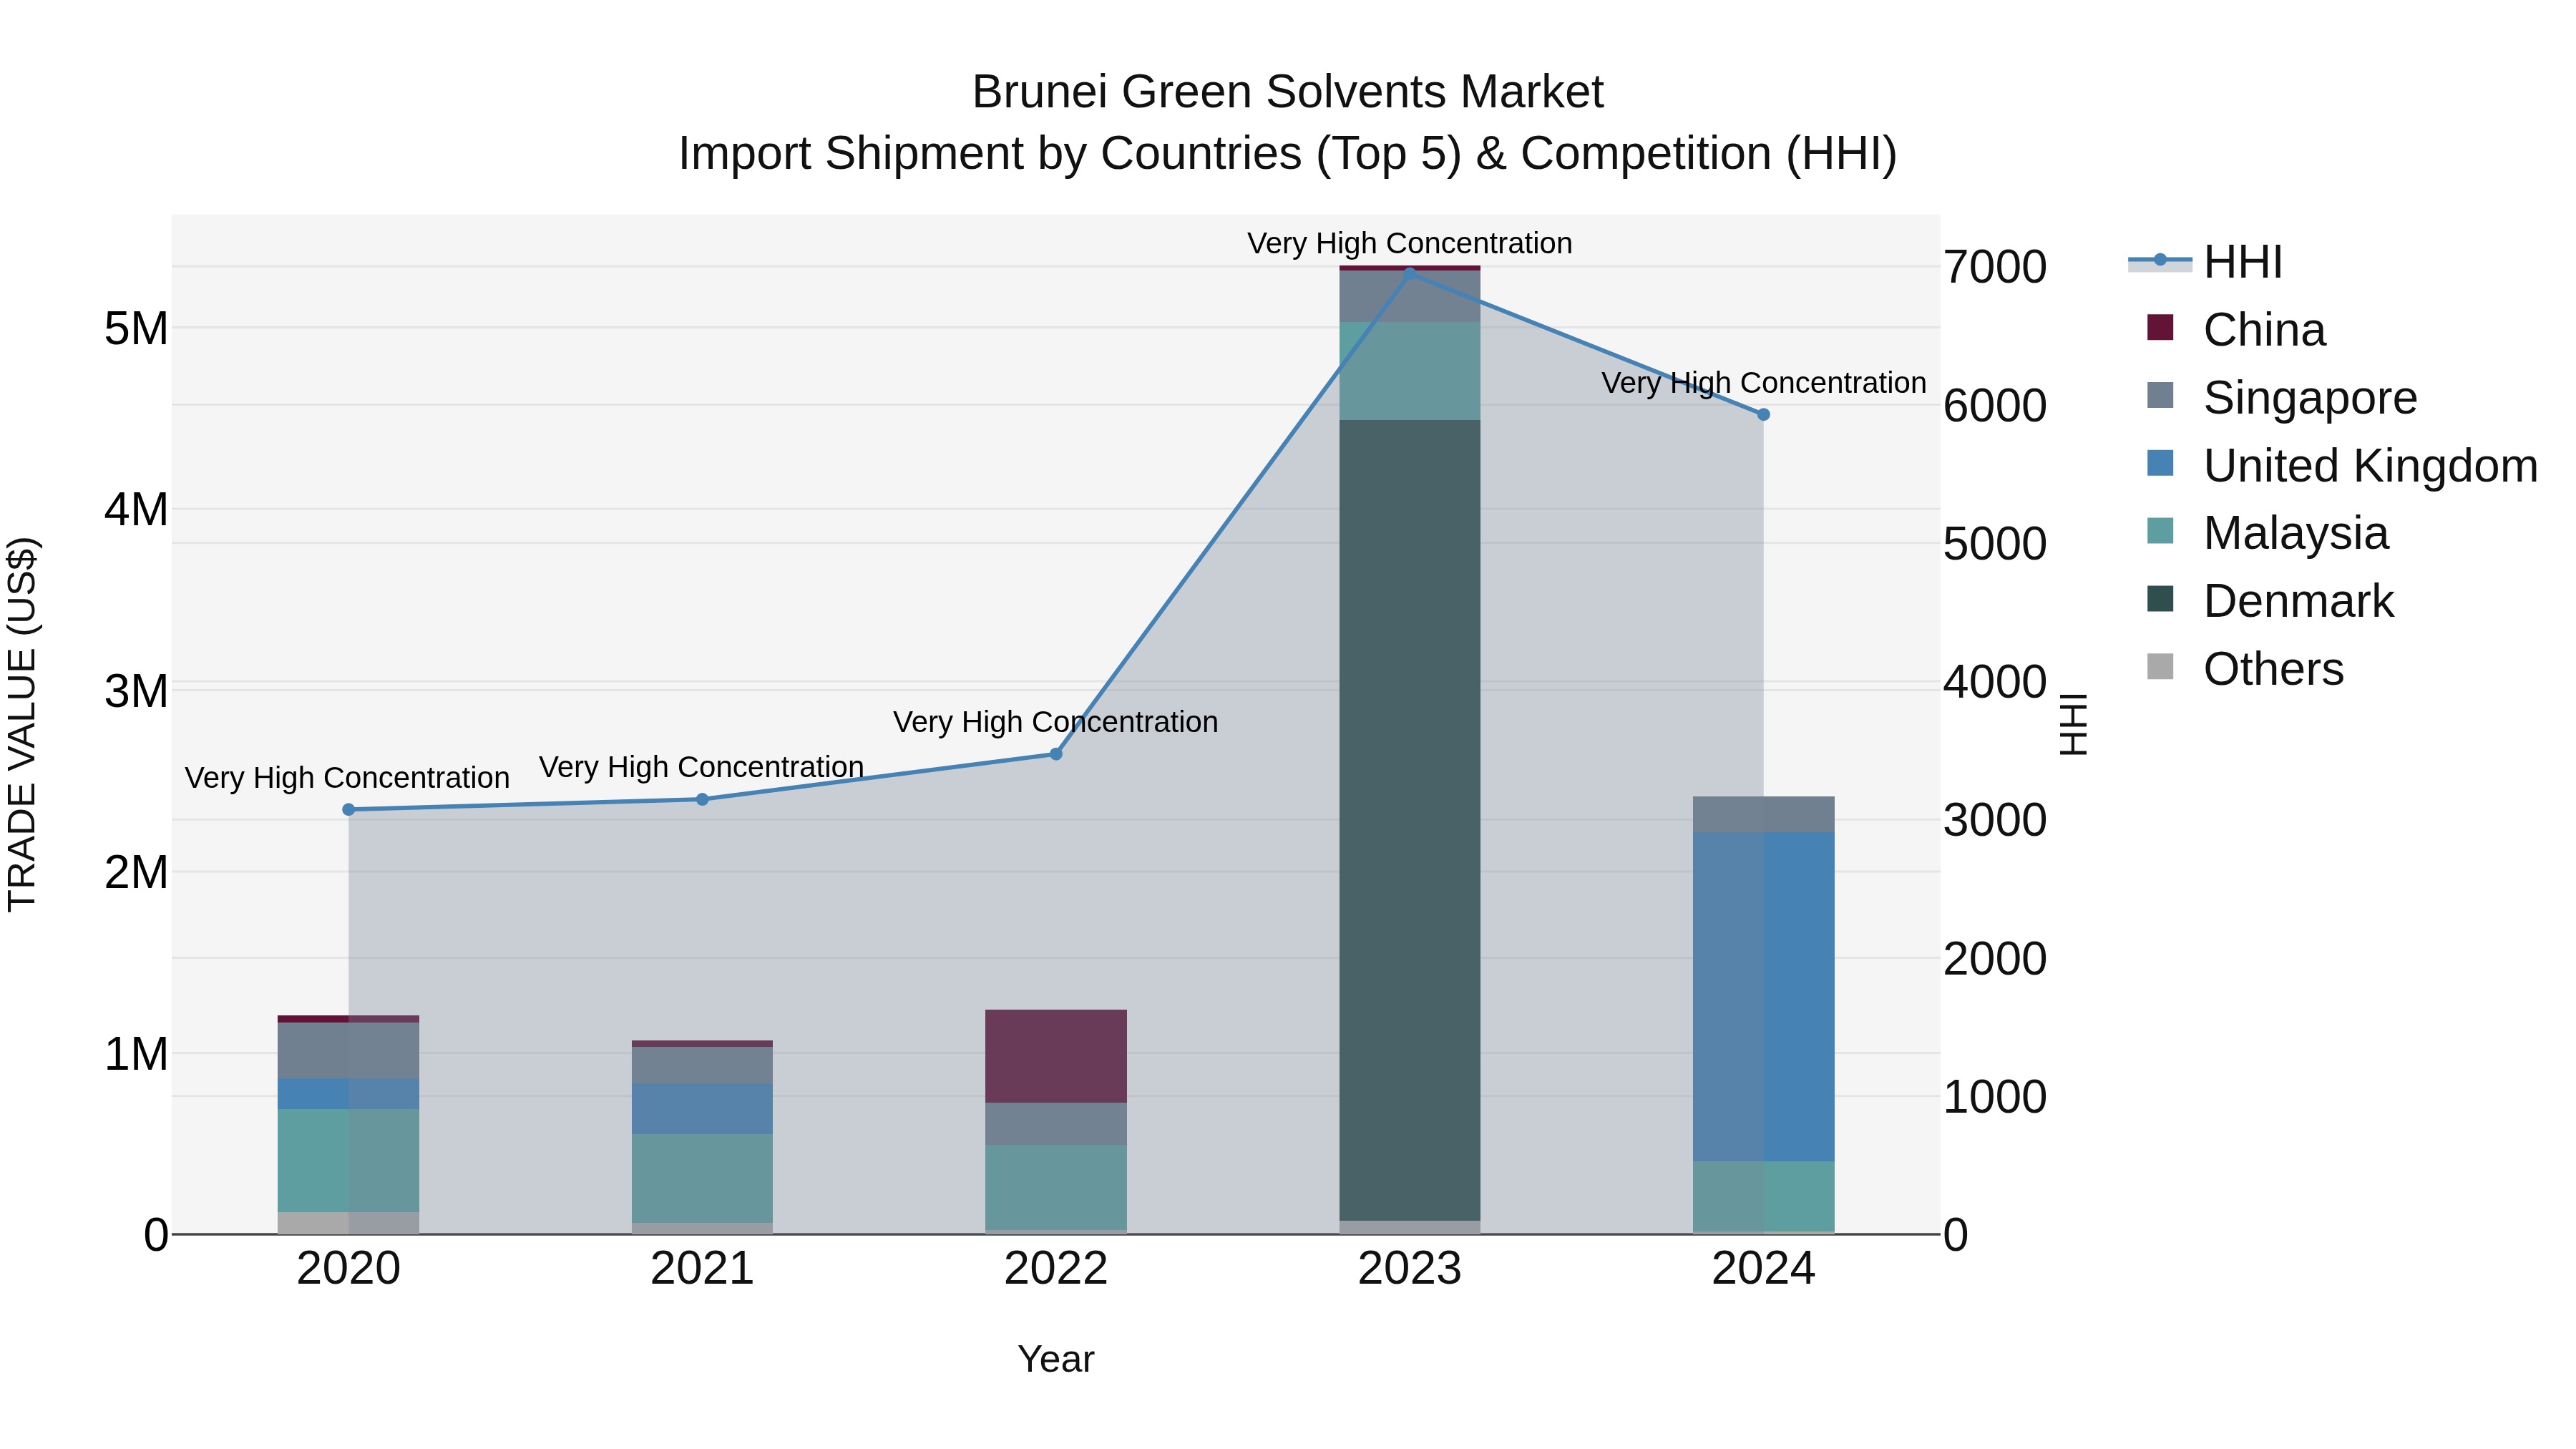Click the 4000 HHI axis tick label
Screen dimensions: 2576x1449
pos(1995,682)
